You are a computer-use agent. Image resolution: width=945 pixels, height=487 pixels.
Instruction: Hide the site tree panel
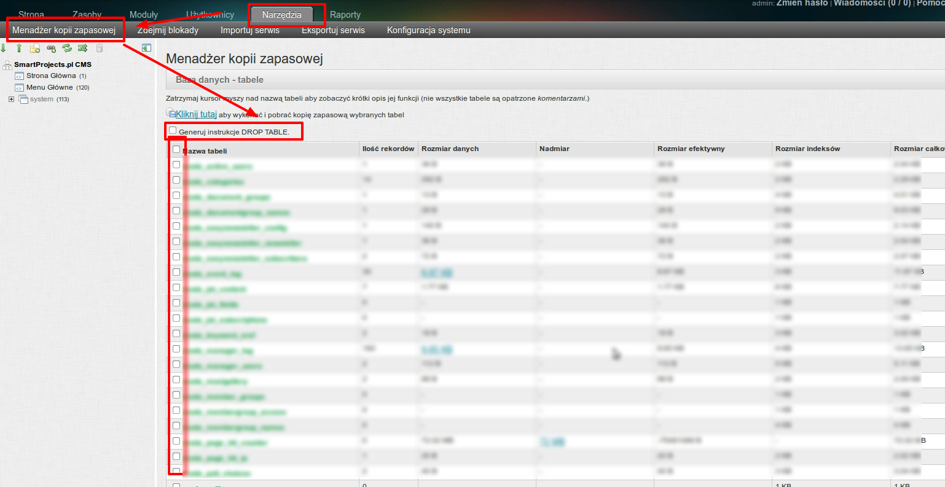[146, 48]
